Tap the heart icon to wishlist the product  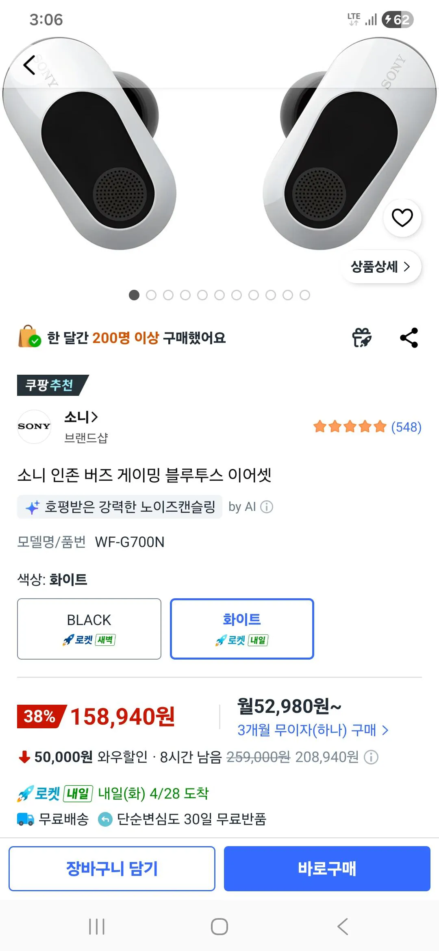point(402,217)
